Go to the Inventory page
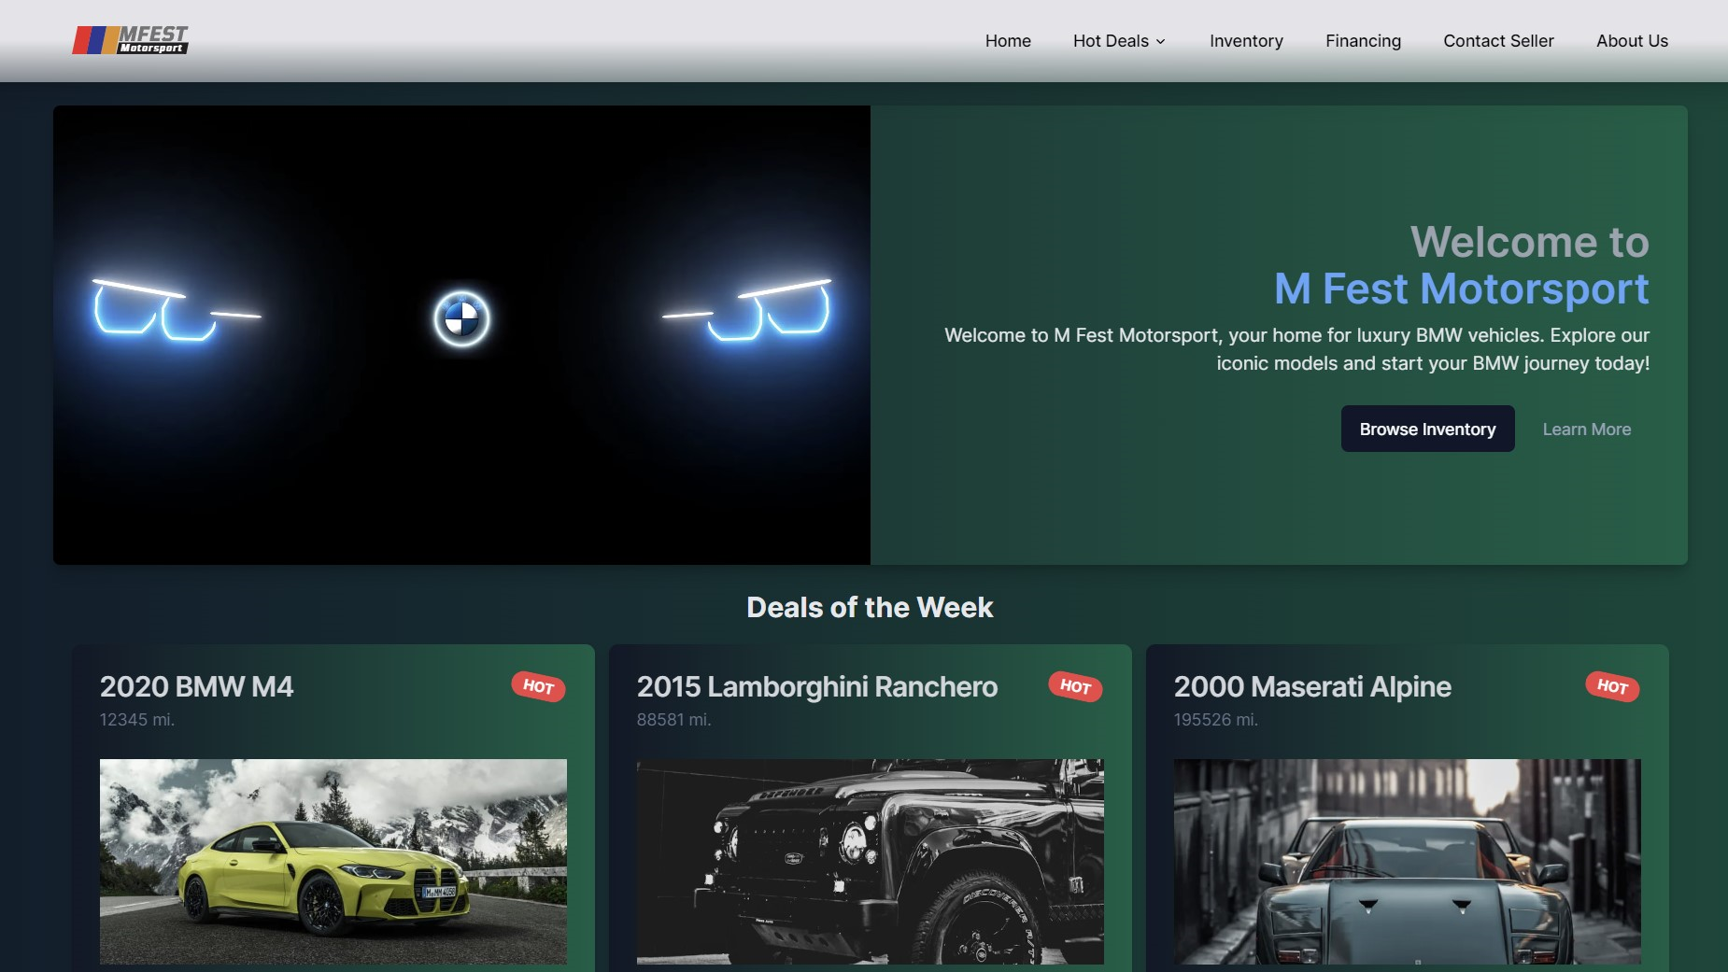Screen dimensions: 1728x972 1246,41
